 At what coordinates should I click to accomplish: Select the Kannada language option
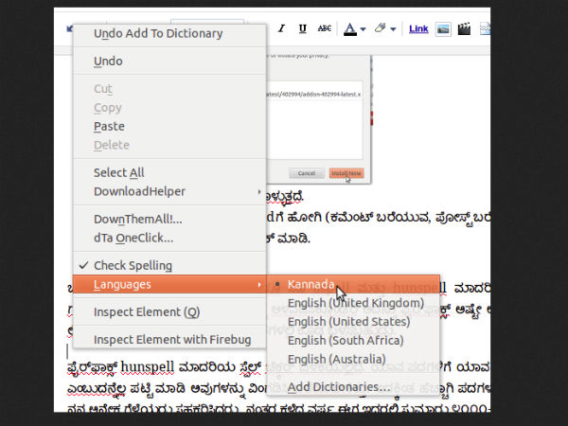point(311,284)
